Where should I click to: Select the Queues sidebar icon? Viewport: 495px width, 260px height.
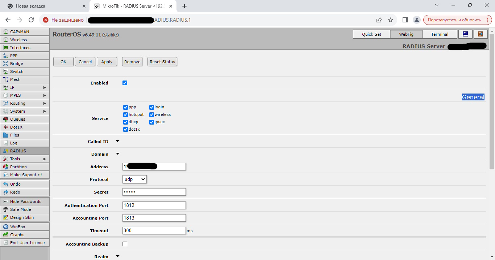click(x=6, y=119)
